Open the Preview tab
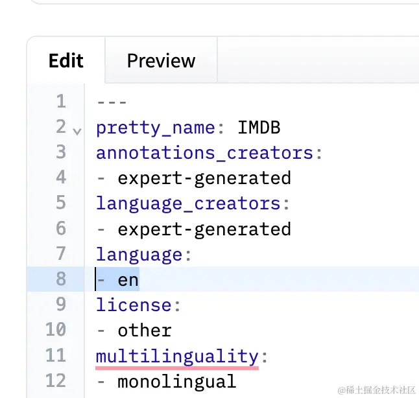 point(161,61)
